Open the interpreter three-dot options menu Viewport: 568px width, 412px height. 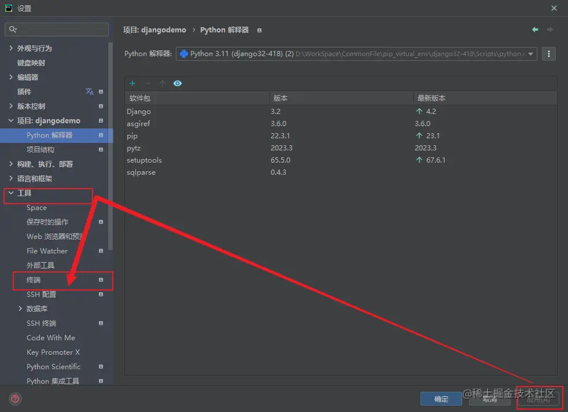[549, 54]
